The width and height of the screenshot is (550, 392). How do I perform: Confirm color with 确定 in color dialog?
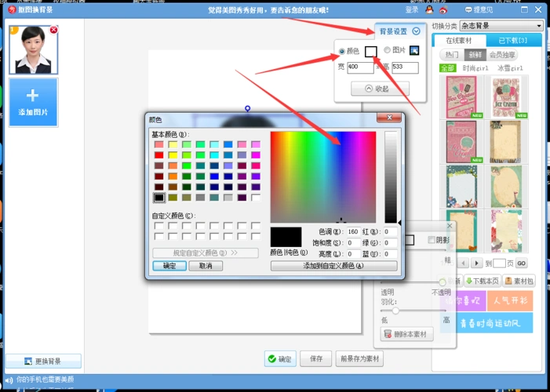click(169, 266)
